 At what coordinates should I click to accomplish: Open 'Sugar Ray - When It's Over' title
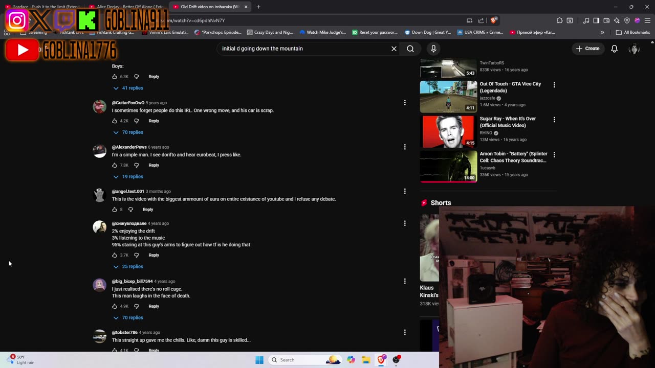(x=508, y=122)
